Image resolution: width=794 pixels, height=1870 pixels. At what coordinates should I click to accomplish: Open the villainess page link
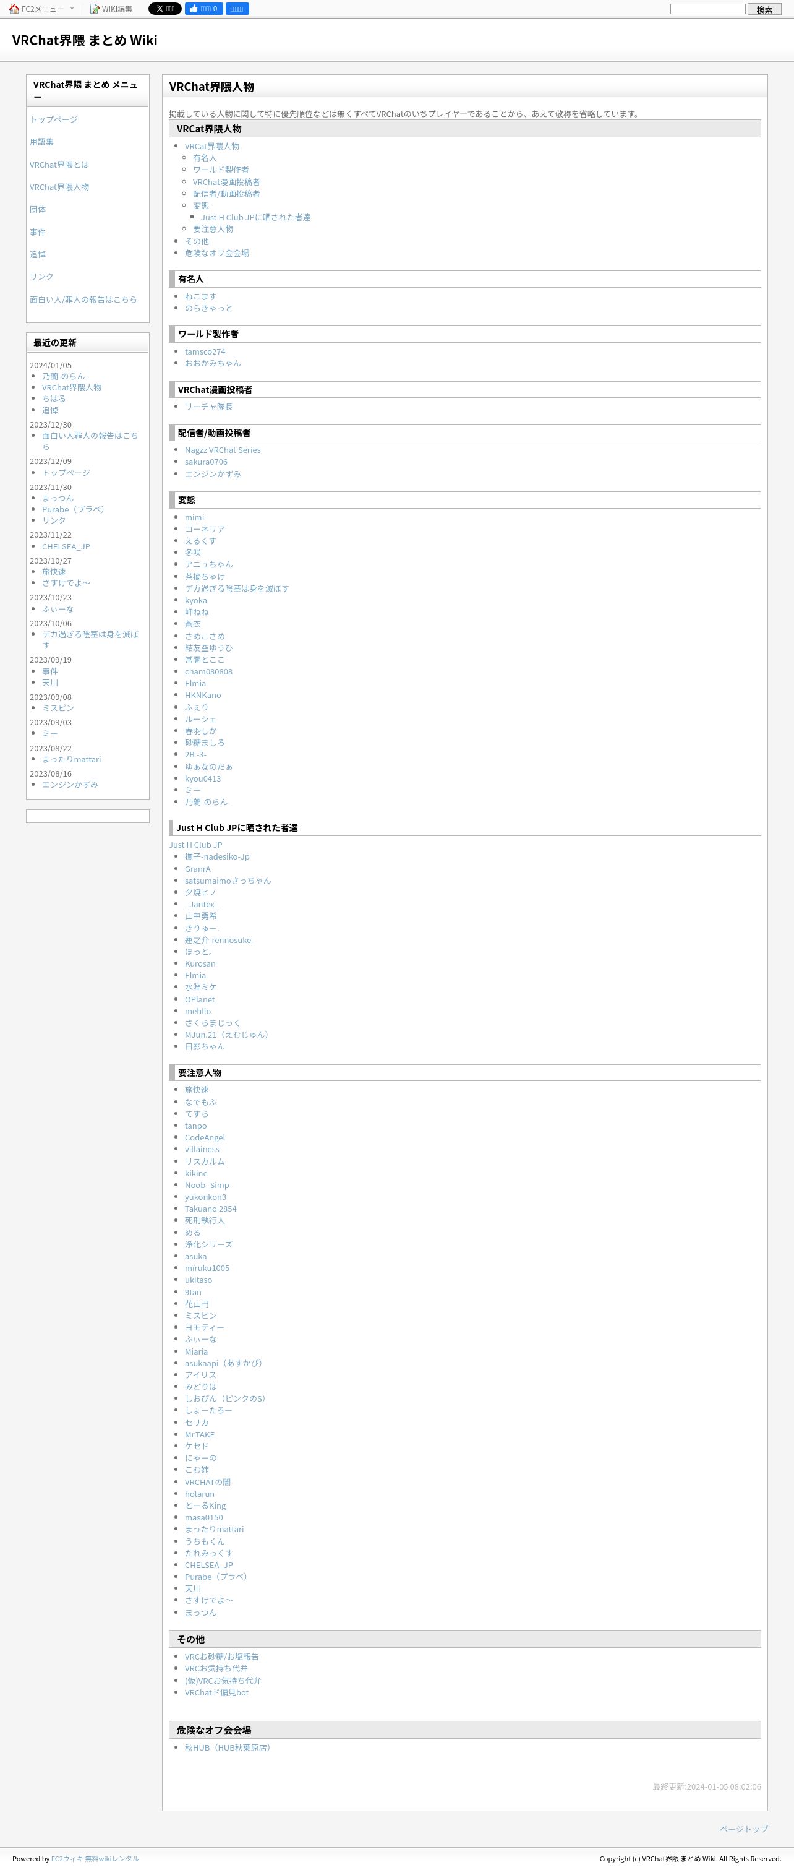tap(202, 1149)
